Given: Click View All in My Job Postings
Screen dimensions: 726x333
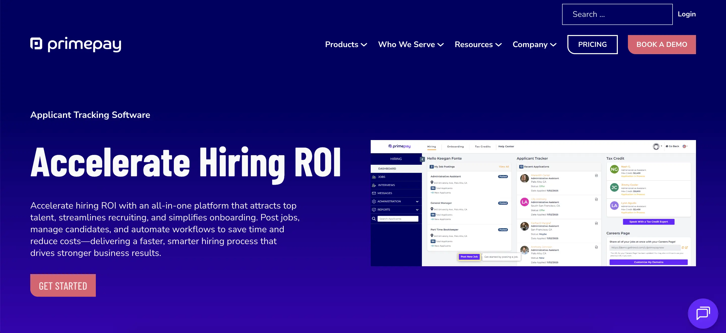Looking at the screenshot, I should (x=504, y=167).
